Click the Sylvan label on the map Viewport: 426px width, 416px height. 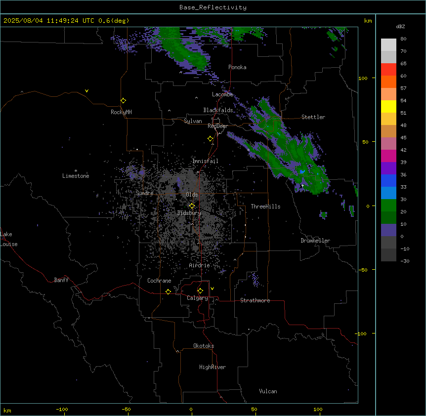[193, 121]
